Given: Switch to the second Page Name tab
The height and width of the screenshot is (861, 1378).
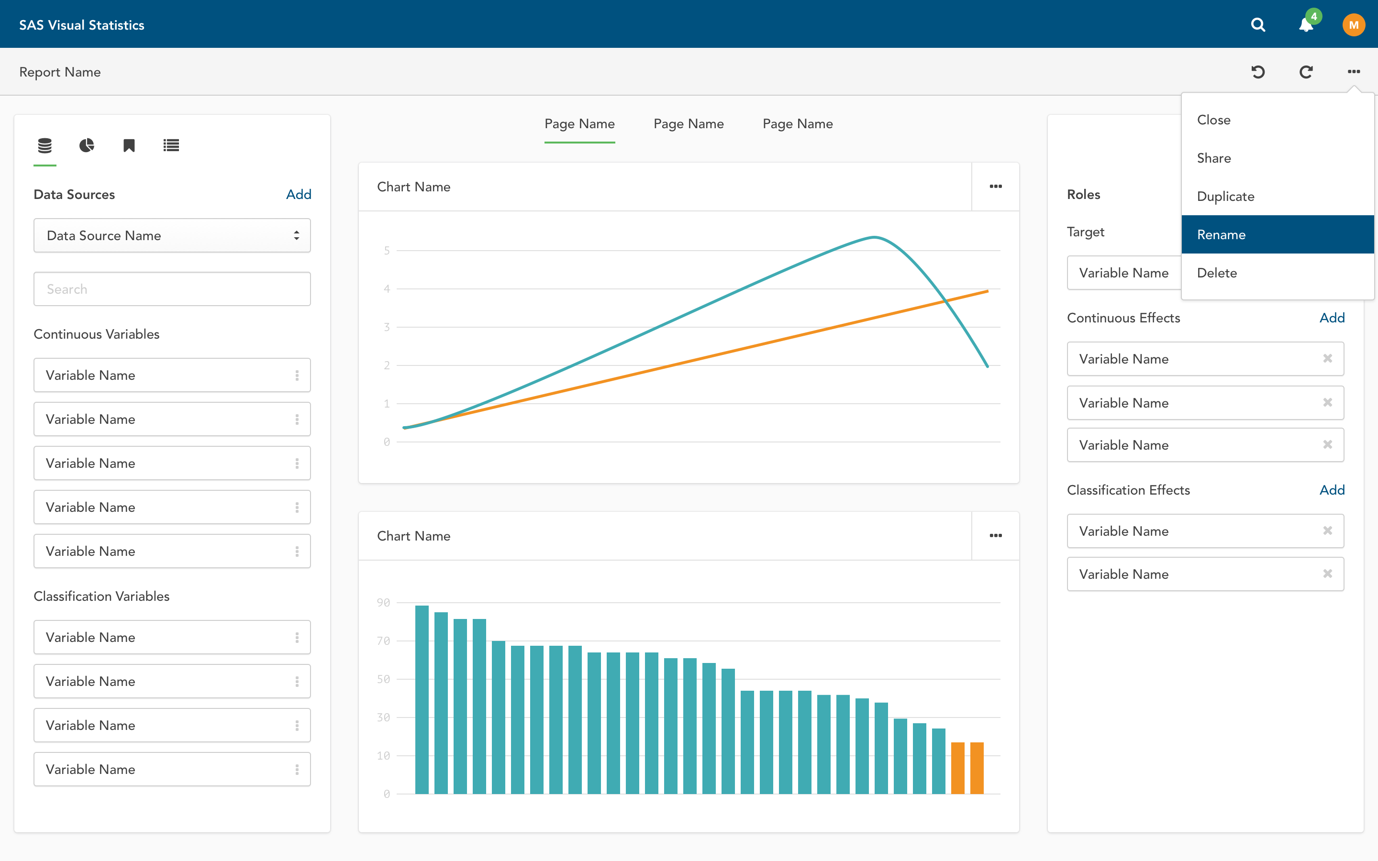Looking at the screenshot, I should (x=689, y=124).
